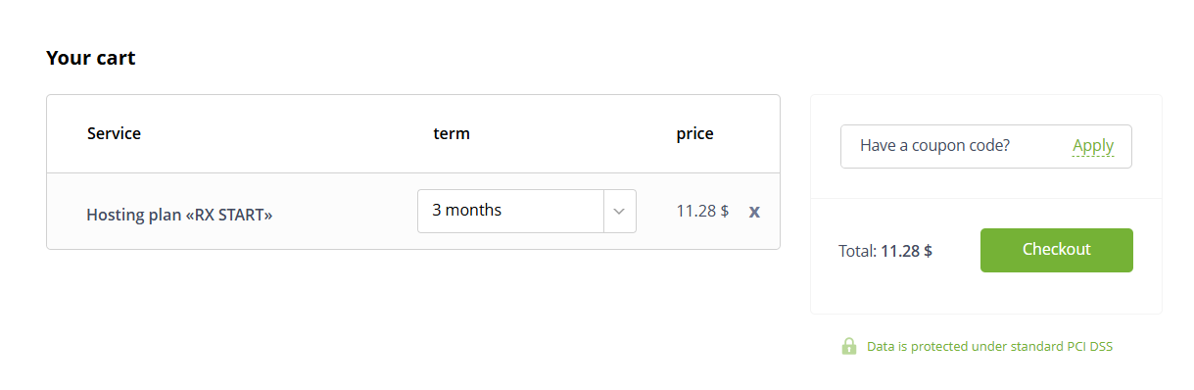Viewport: 1194px width, 390px height.
Task: Click the "Your cart" heading
Action: (x=90, y=59)
